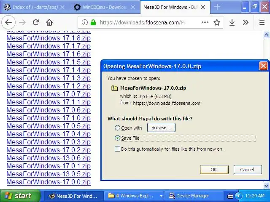The image size is (270, 202).
Task: Open the MesaForWindows-17.0.5.zip link
Action: point(49,126)
